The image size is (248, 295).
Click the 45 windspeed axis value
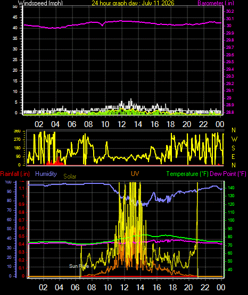[15, 18]
